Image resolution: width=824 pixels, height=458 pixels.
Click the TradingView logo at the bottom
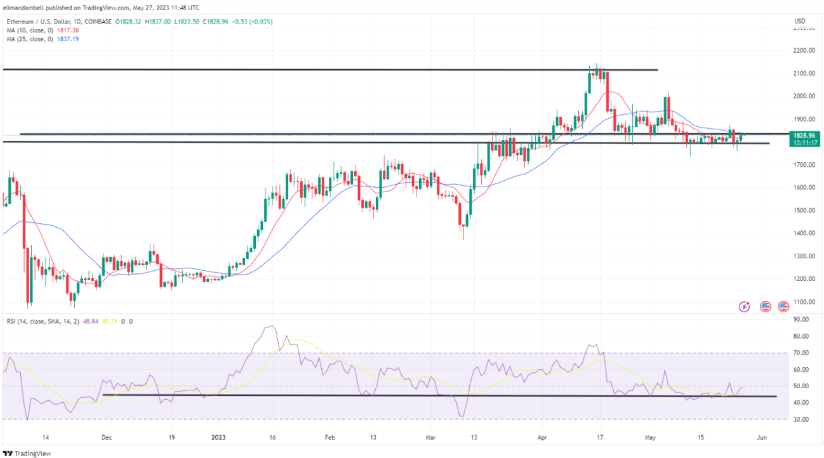click(x=27, y=453)
